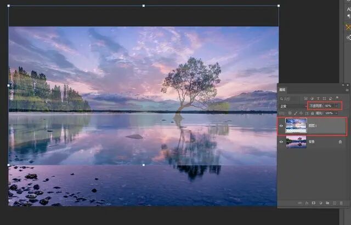The height and width of the screenshot is (225, 351).
Task: Click the fill value field showing 100%
Action: click(329, 113)
